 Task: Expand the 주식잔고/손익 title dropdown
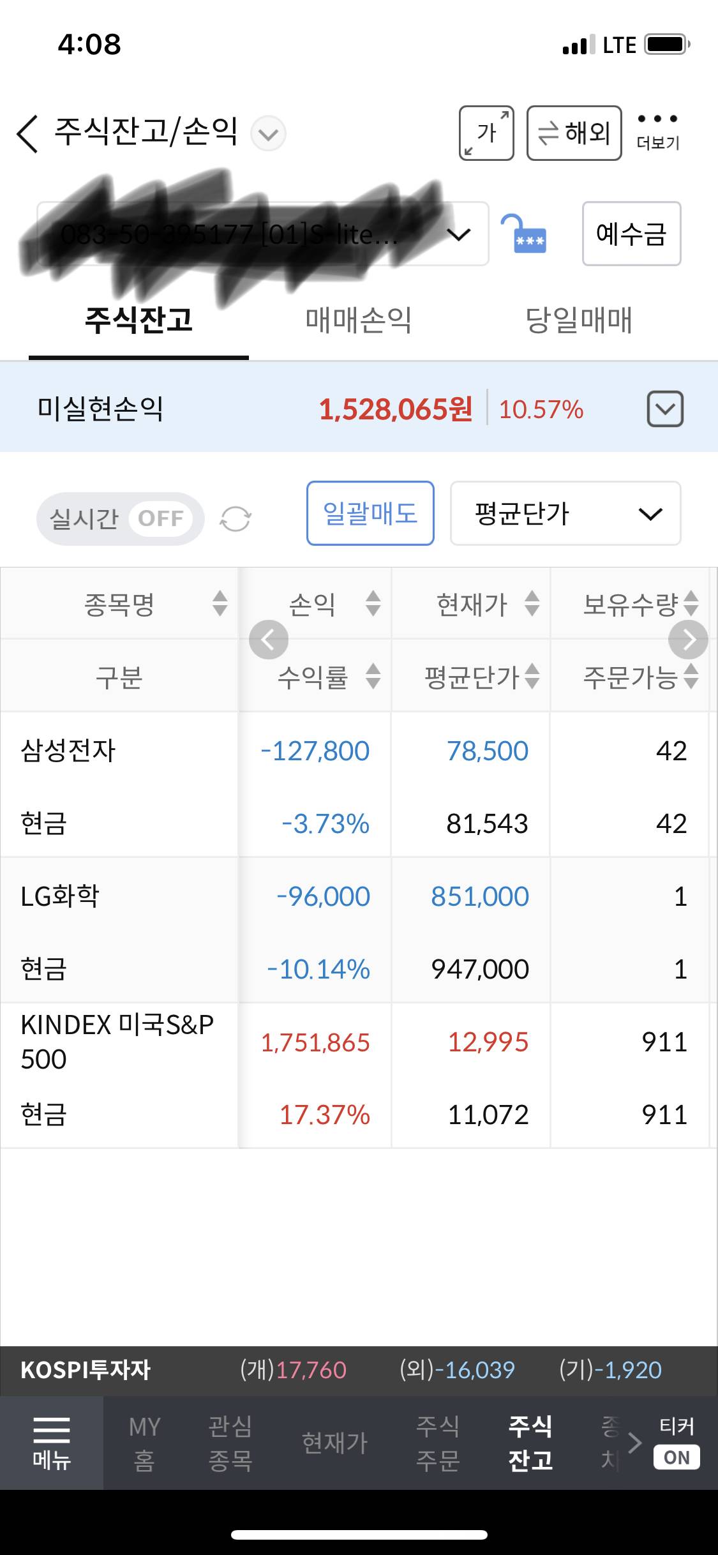pos(268,134)
